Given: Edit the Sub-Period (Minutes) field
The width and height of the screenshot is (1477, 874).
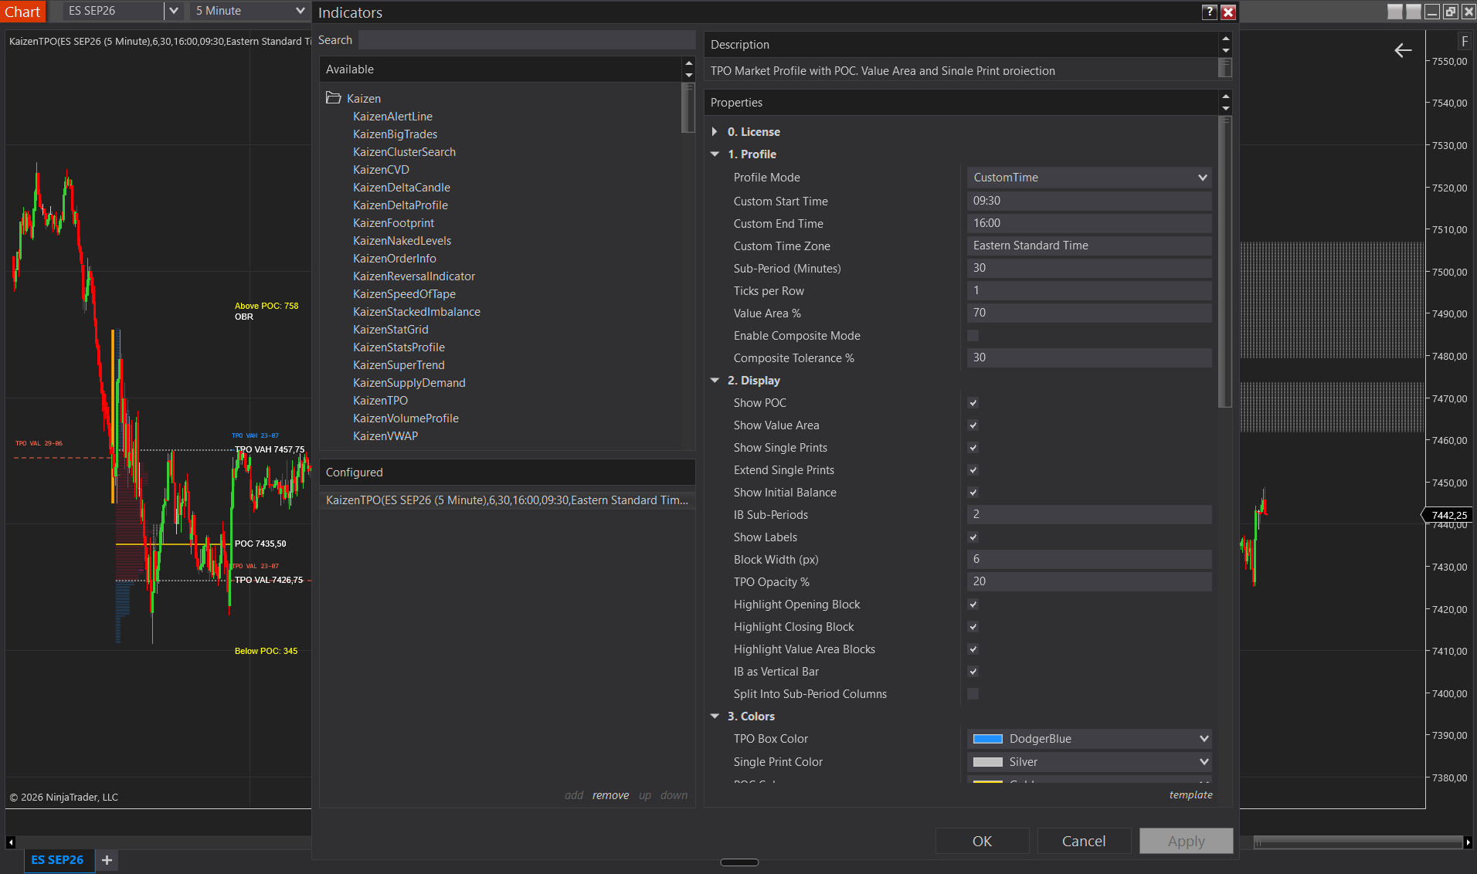Looking at the screenshot, I should [x=1089, y=268].
